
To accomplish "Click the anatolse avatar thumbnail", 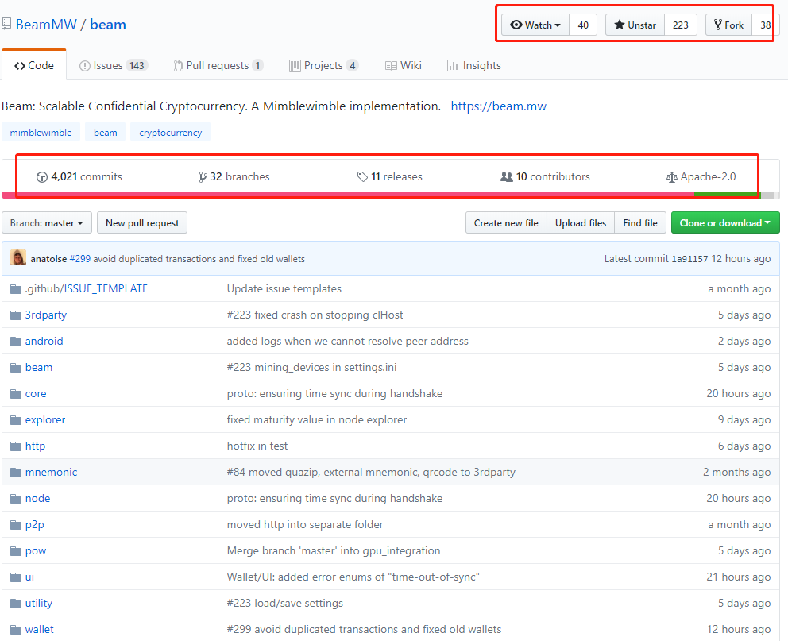I will pos(18,258).
